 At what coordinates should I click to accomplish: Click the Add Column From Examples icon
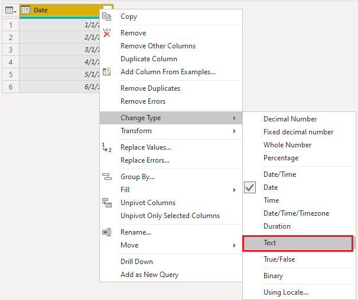point(106,71)
